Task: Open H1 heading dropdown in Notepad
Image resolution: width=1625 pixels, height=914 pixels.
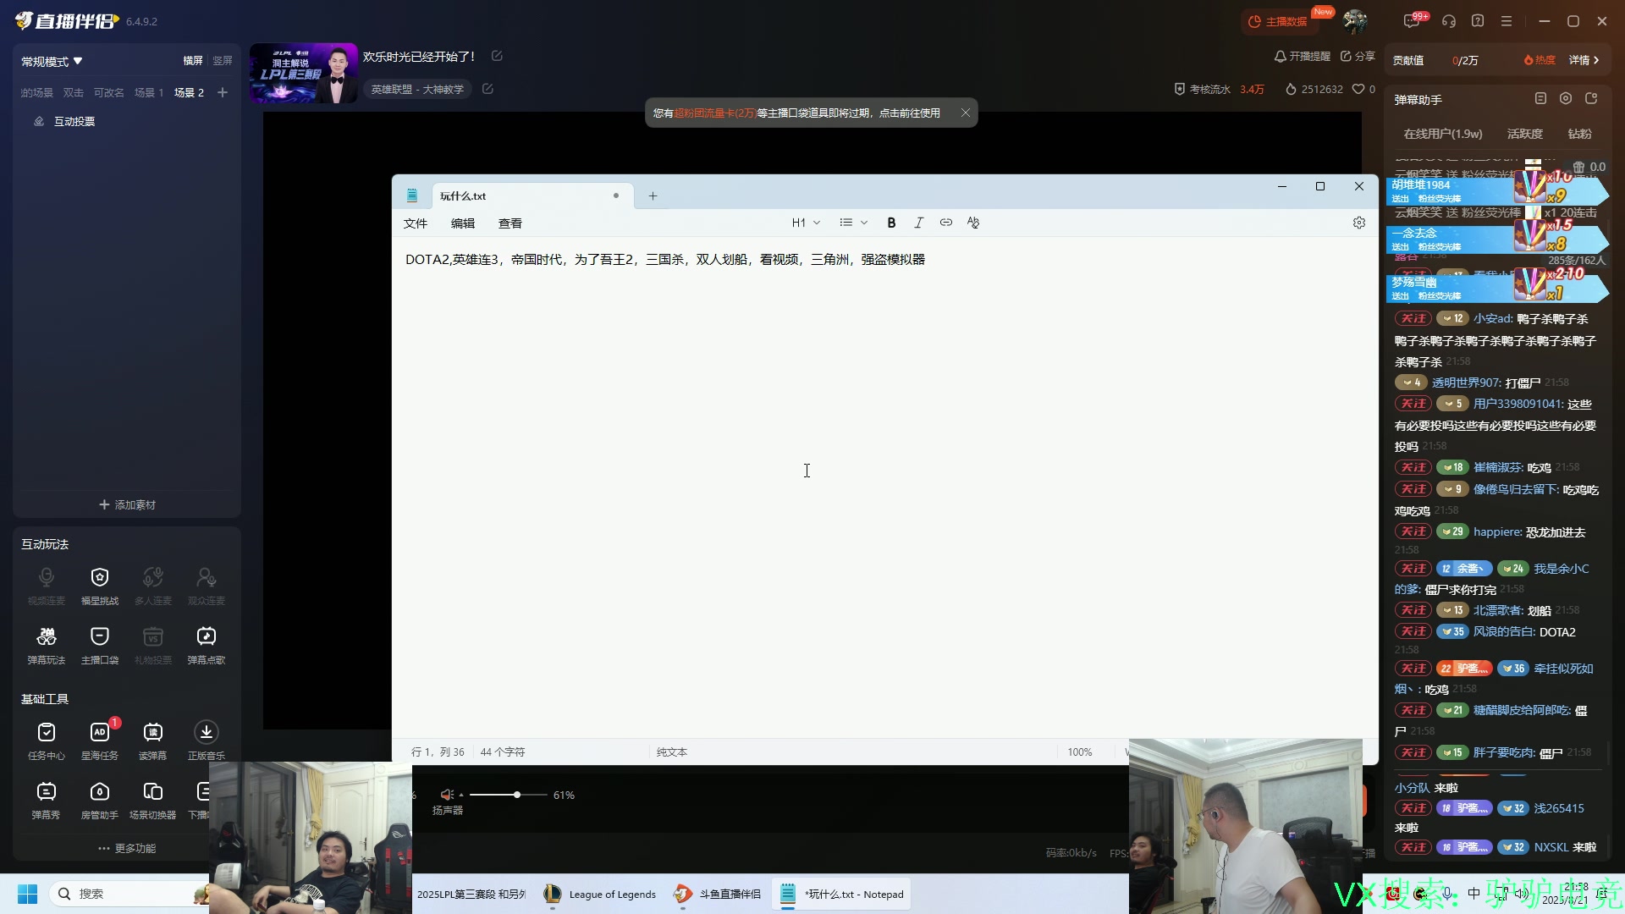Action: [x=806, y=223]
